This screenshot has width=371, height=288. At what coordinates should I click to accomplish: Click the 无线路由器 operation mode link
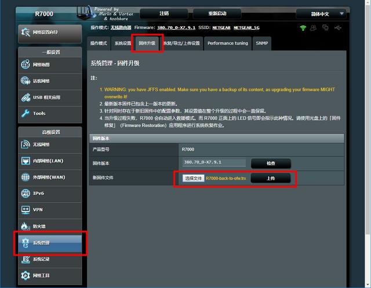[x=121, y=28]
